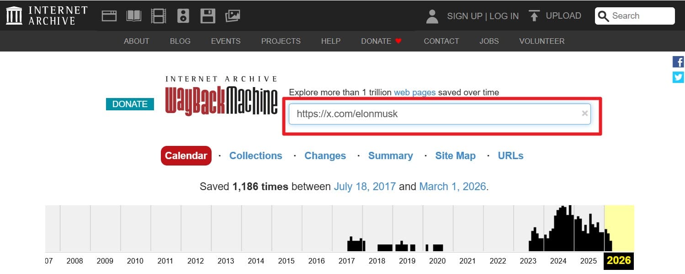Screen dimensions: 685x274
Task: Select year 2023 on the timeline
Action: 528,261
